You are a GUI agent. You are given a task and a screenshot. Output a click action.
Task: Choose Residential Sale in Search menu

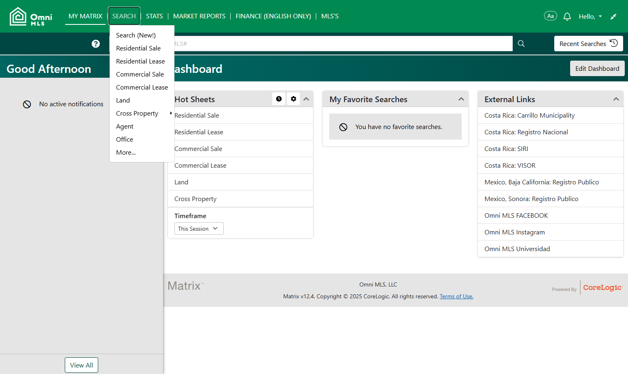[142, 48]
